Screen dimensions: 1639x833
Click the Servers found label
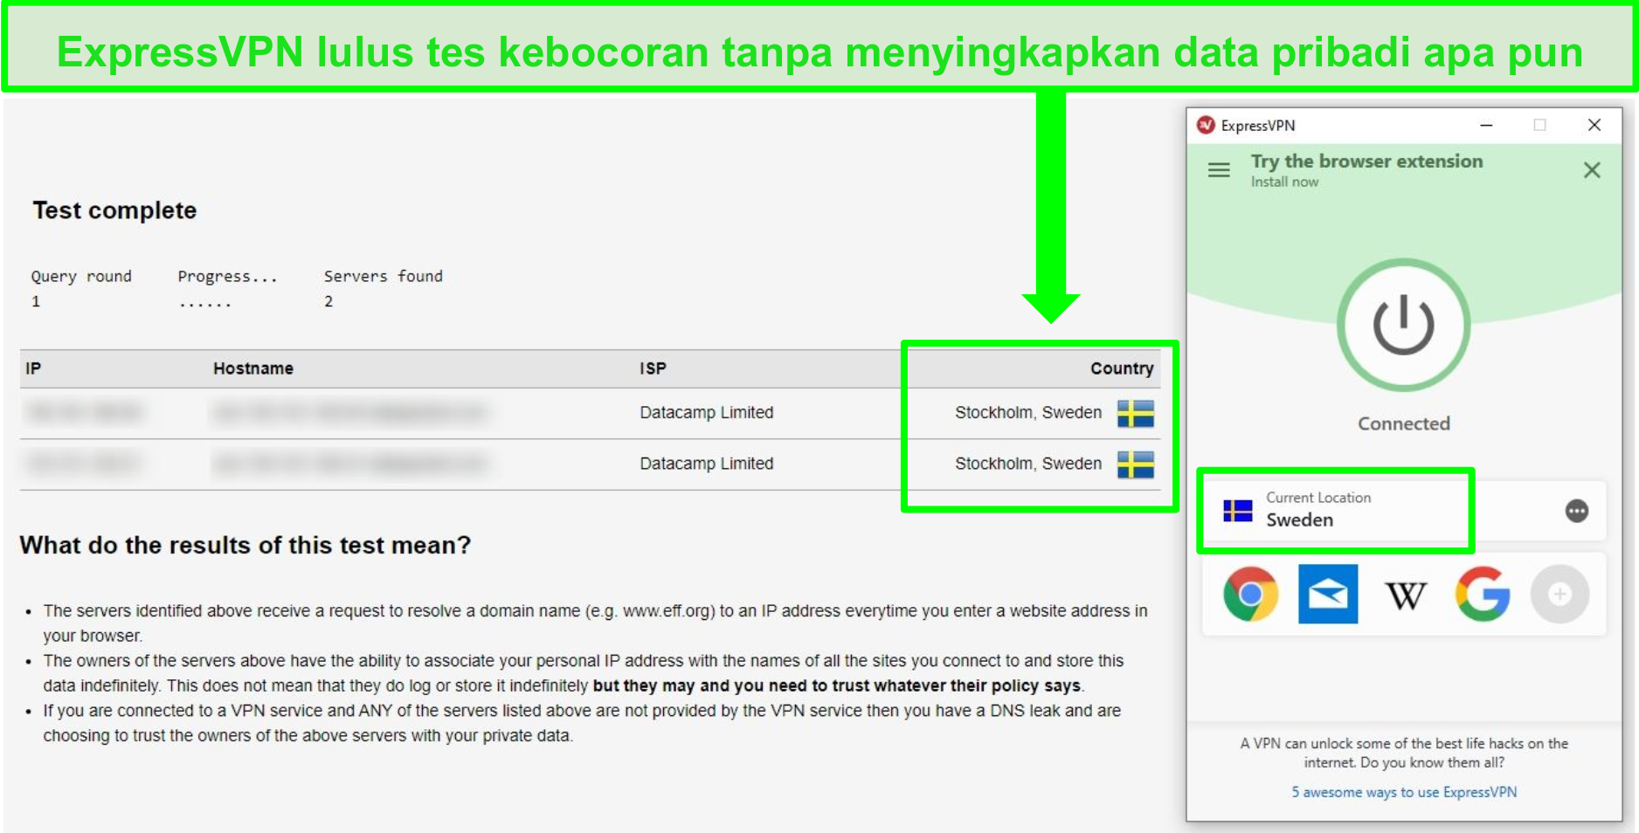(384, 276)
